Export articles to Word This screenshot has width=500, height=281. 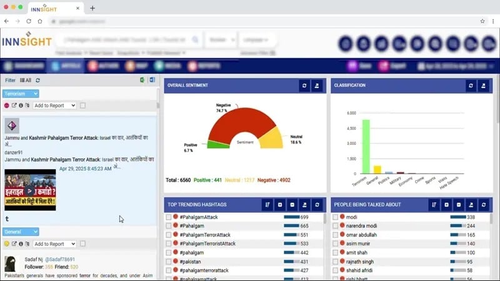[152, 80]
